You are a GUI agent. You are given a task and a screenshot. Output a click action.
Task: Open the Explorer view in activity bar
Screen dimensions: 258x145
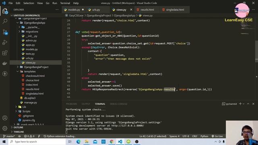point(5,11)
